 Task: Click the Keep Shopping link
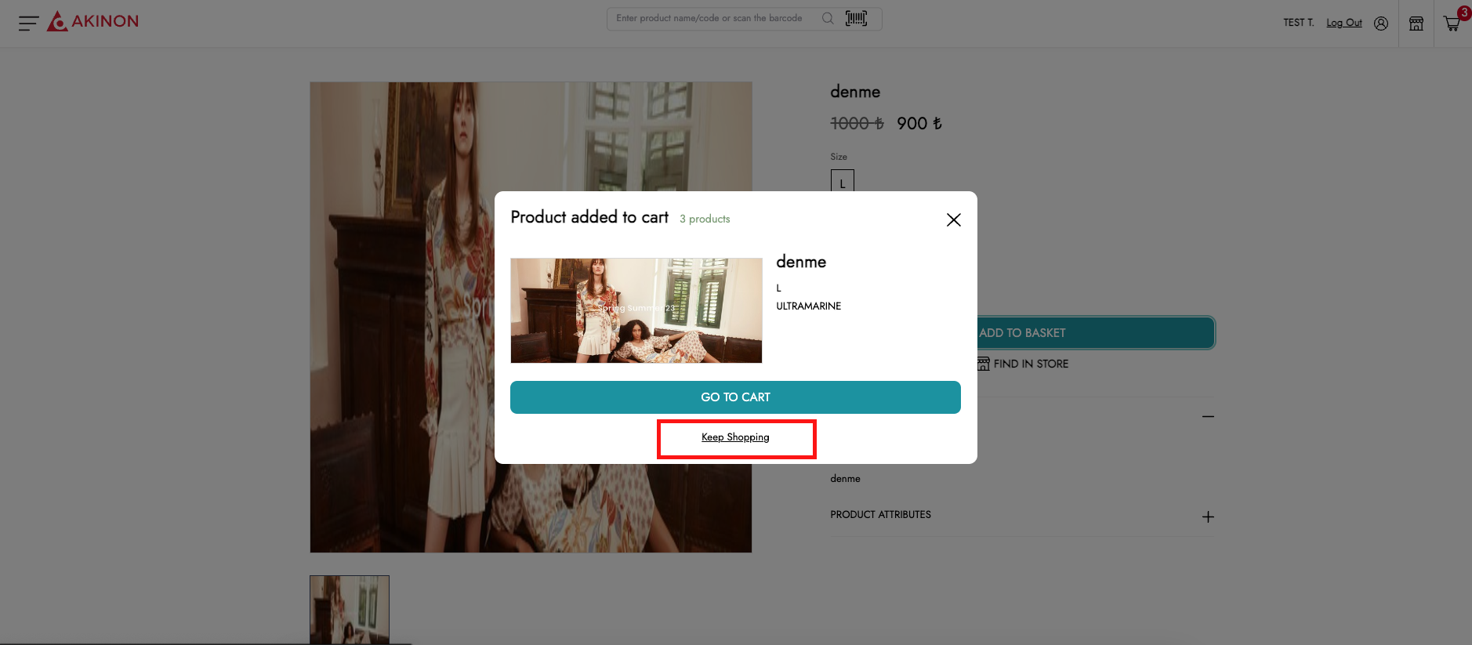click(x=735, y=437)
